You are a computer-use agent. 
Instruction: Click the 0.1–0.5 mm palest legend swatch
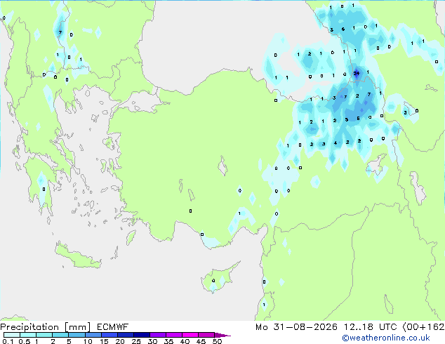click(x=12, y=335)
